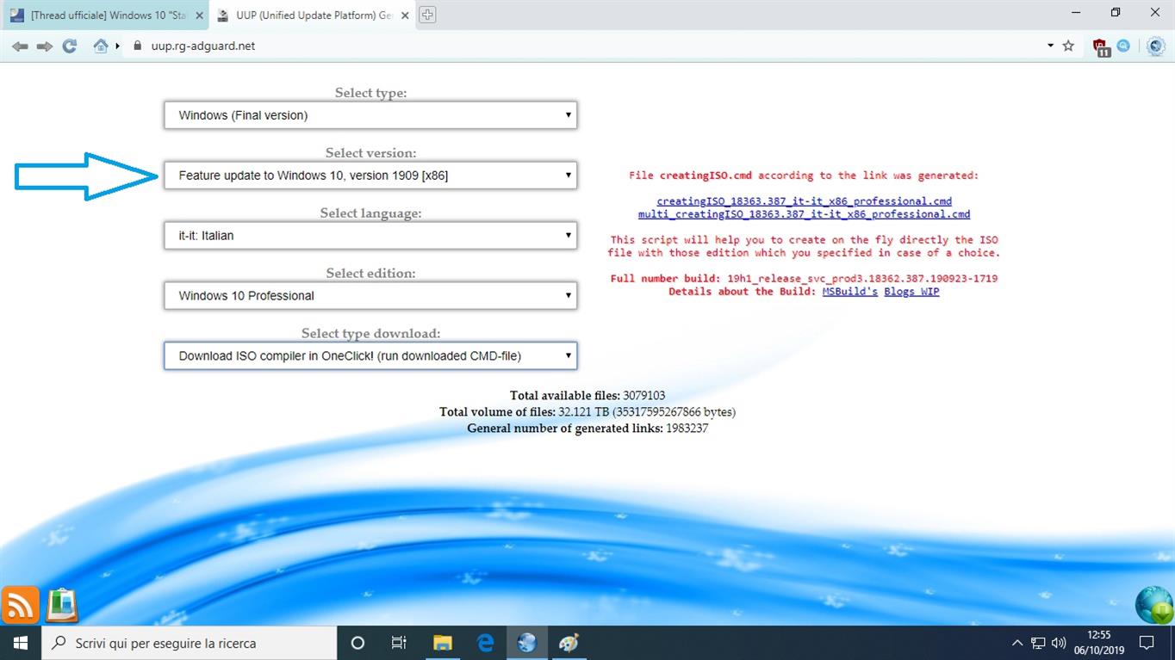The image size is (1175, 660).
Task: Go back with the browser back arrow
Action: tap(20, 46)
